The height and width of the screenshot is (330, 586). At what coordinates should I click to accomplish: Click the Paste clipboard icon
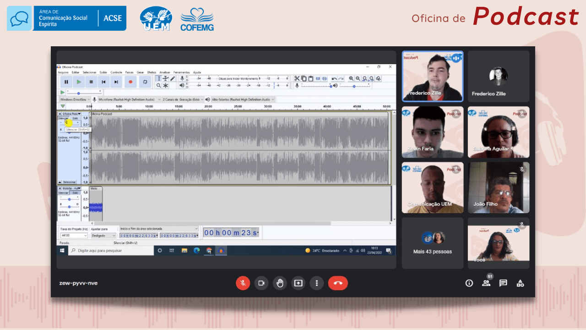(310, 78)
